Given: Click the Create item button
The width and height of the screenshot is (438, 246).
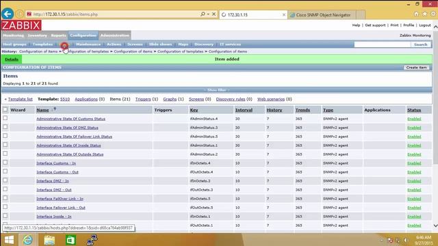Looking at the screenshot, I should [416, 68].
